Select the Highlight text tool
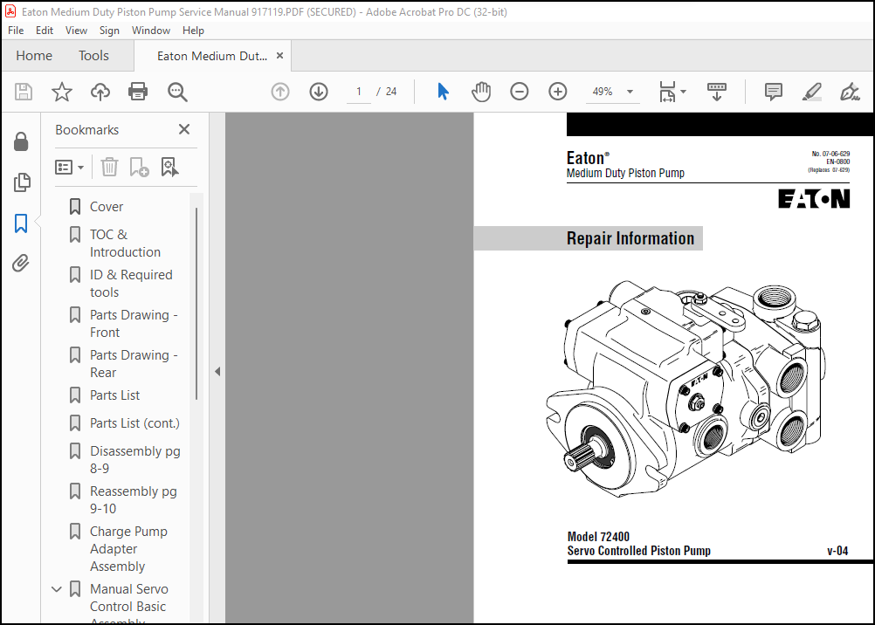The height and width of the screenshot is (625, 875). [812, 92]
